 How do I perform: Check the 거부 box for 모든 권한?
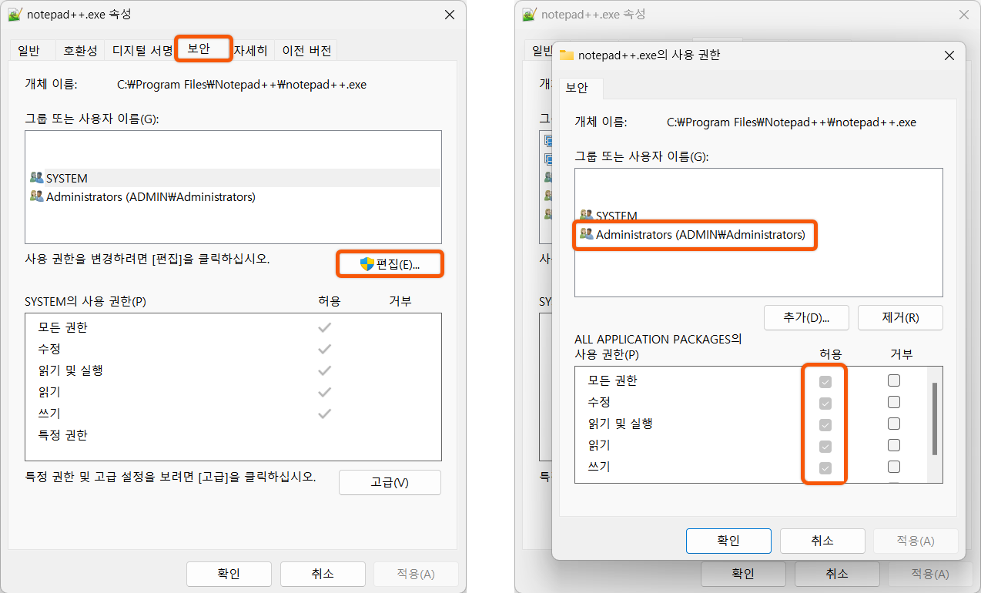pyautogui.click(x=893, y=380)
